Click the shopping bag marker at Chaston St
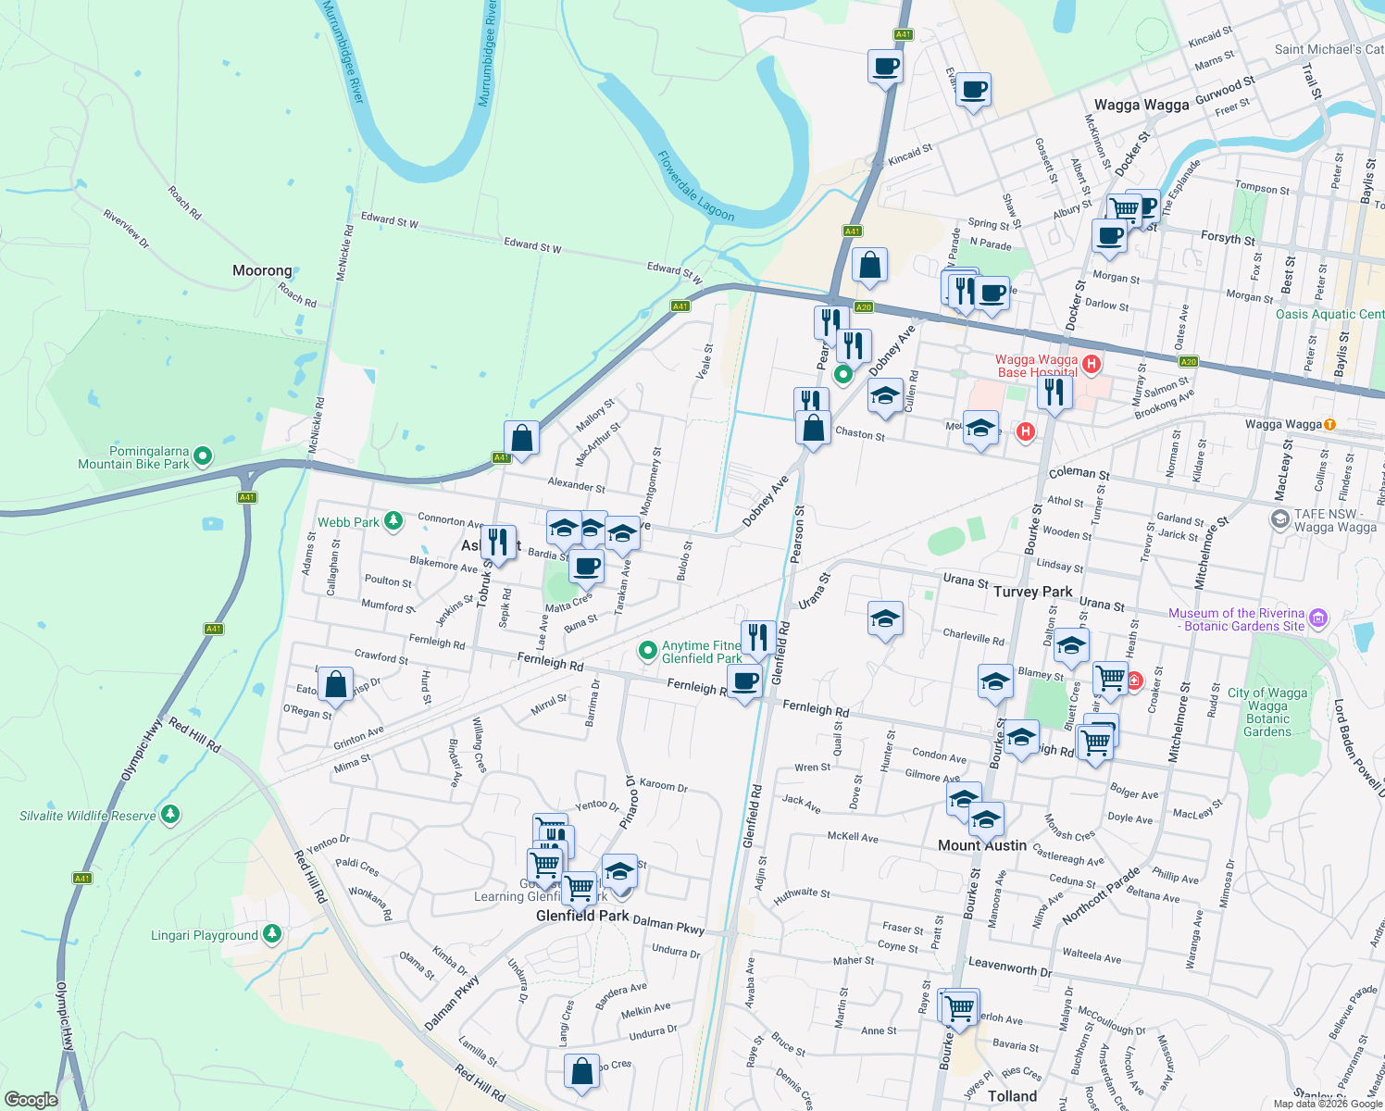Screen dimensions: 1385x1111 point(813,429)
